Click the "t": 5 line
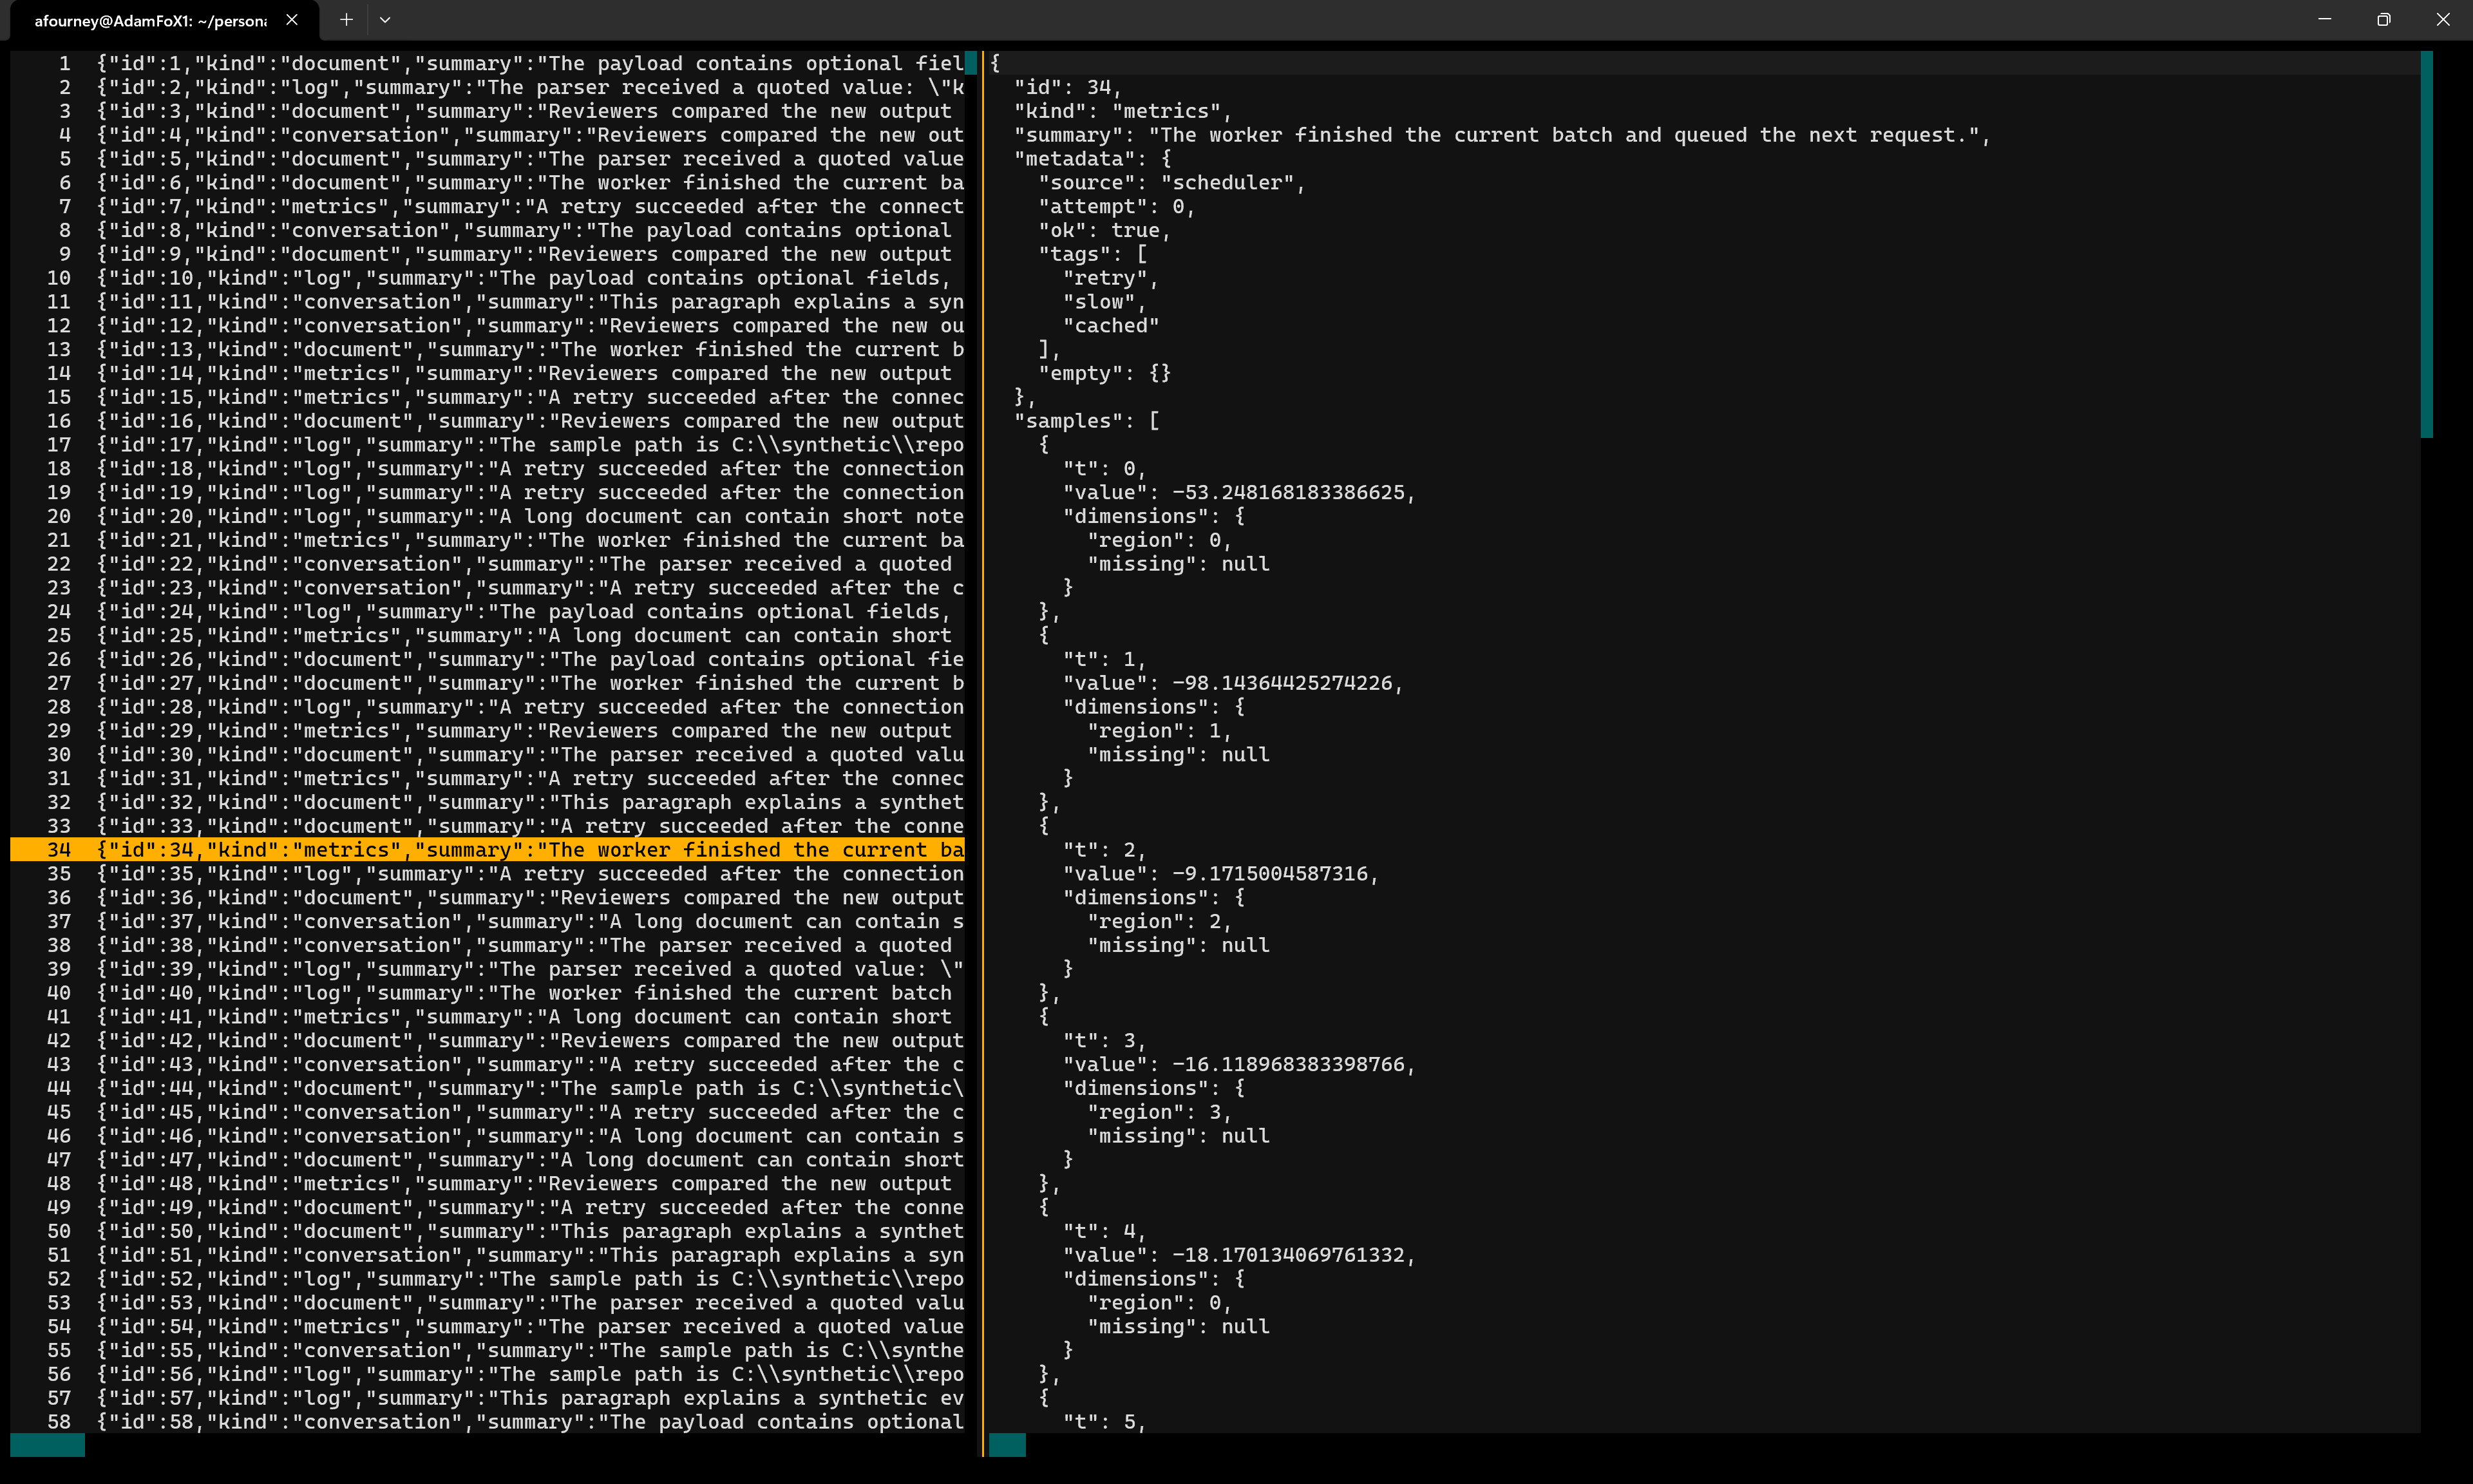 1104,1422
